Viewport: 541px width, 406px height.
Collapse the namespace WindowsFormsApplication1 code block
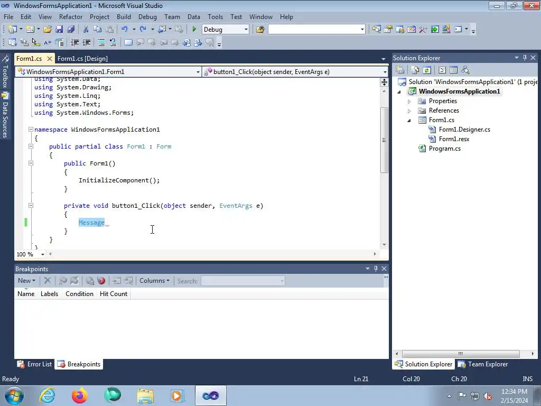click(31, 130)
